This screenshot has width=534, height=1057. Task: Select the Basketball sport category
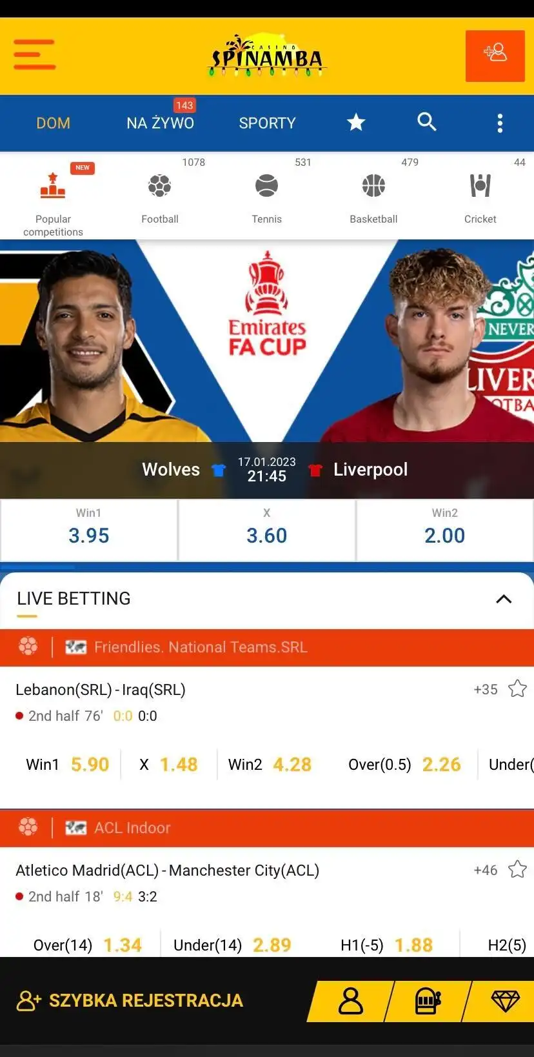(373, 197)
